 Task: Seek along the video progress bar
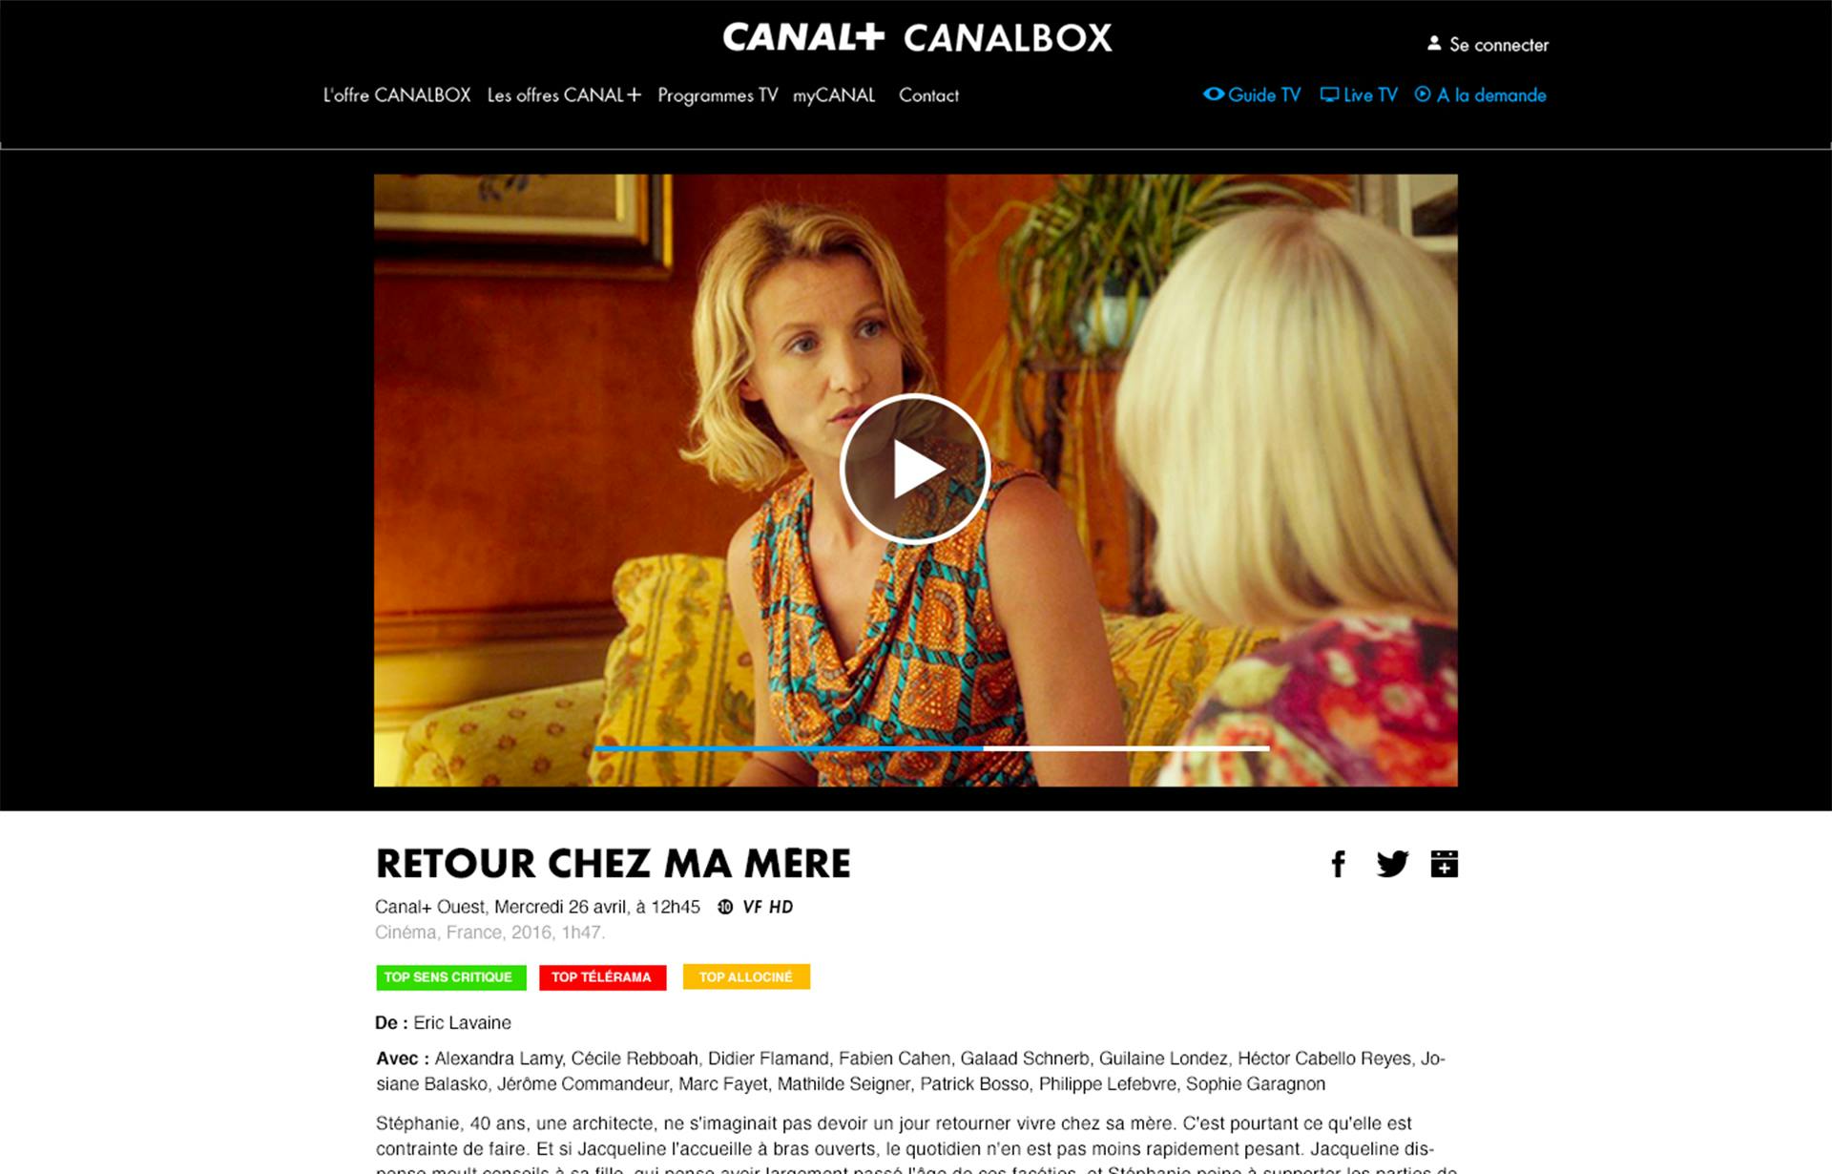click(x=931, y=748)
